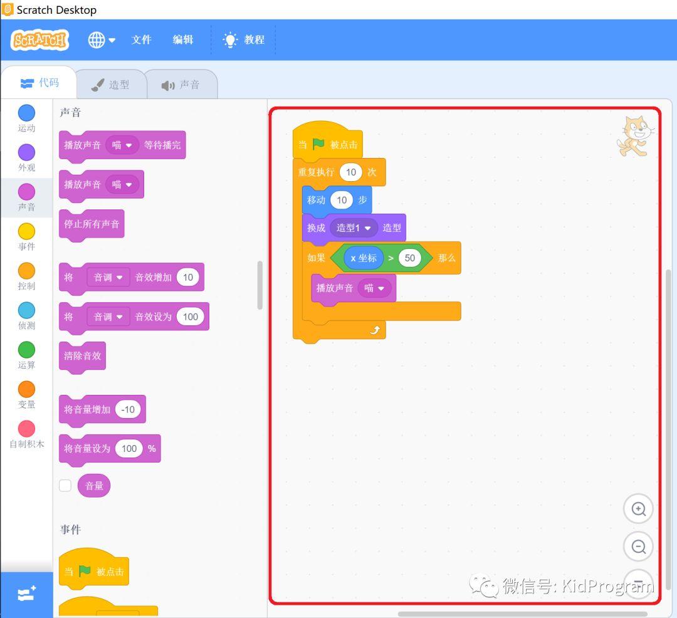Select the 侦测 category circle

(x=26, y=310)
